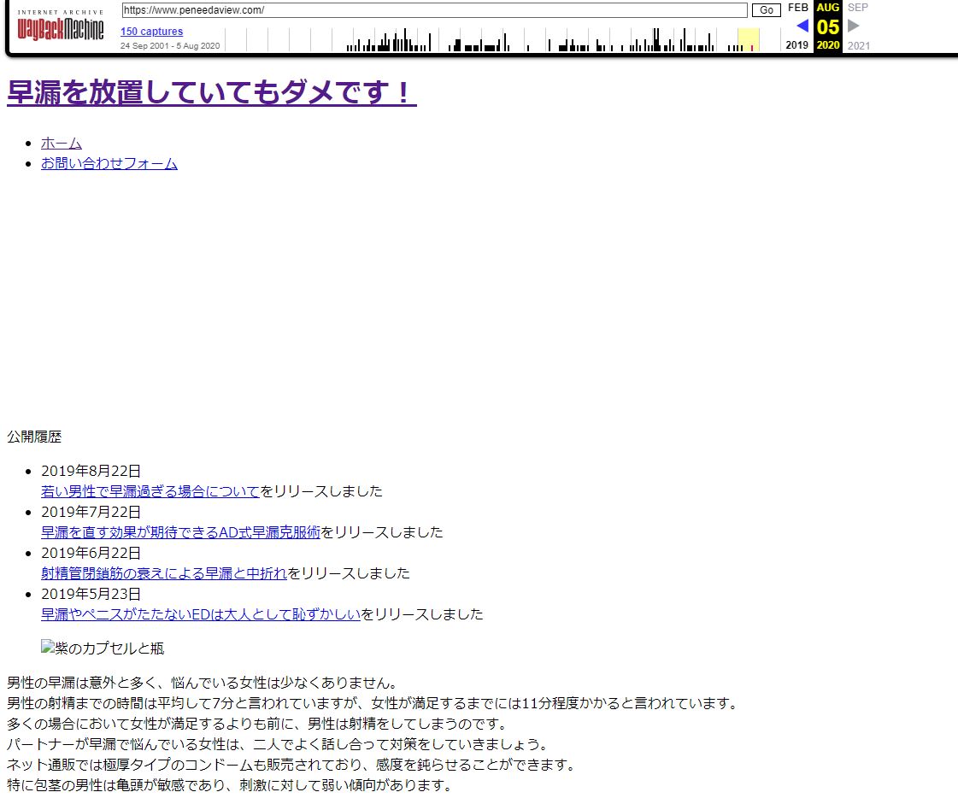Go to ホーム in the navigation list
958x798 pixels.
[62, 143]
